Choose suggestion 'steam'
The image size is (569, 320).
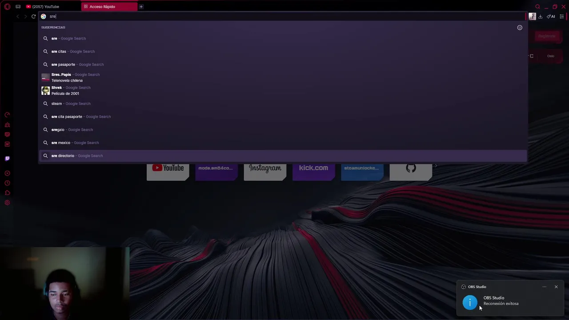(283, 104)
